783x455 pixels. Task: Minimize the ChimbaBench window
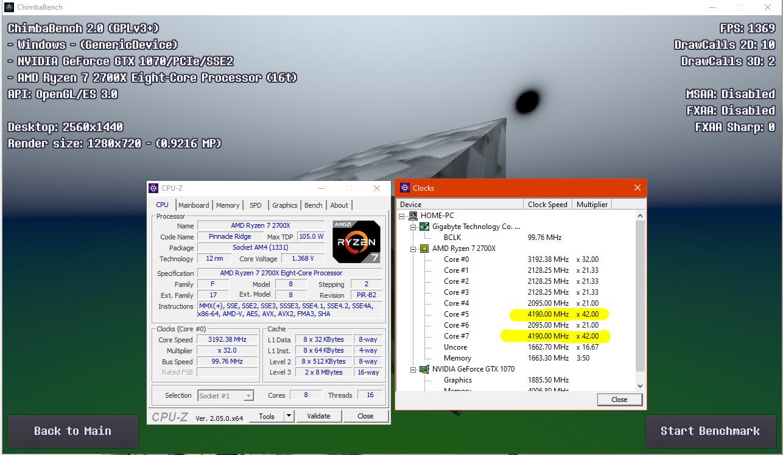coord(713,7)
